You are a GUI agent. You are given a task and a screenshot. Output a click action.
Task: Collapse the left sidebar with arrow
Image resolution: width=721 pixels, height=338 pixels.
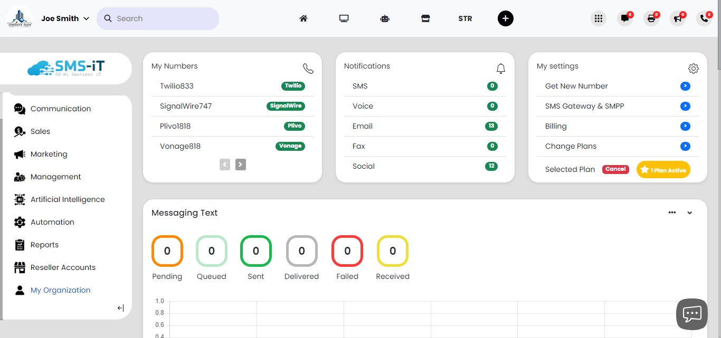120,308
